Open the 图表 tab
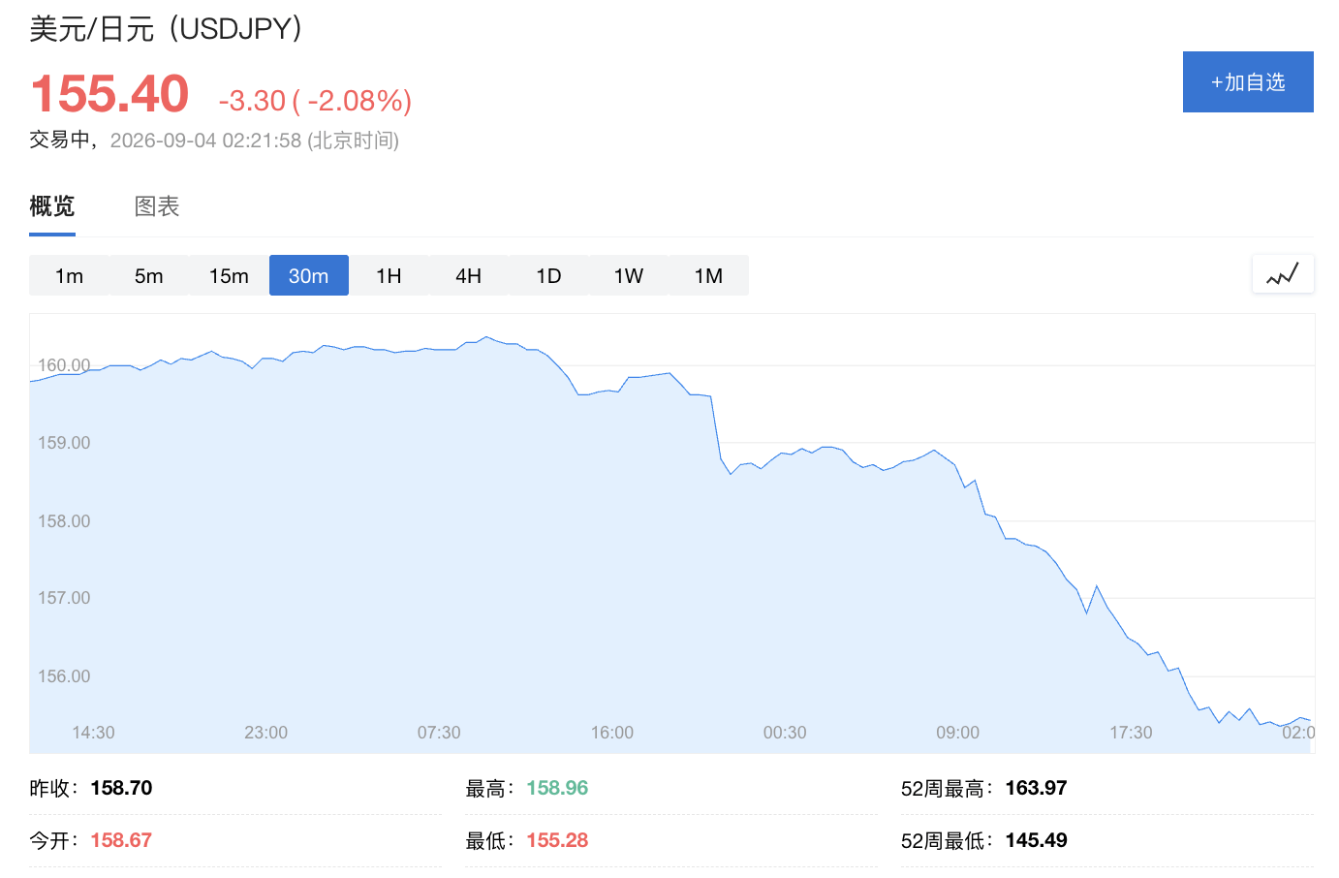Image resolution: width=1339 pixels, height=878 pixels. pos(157,206)
